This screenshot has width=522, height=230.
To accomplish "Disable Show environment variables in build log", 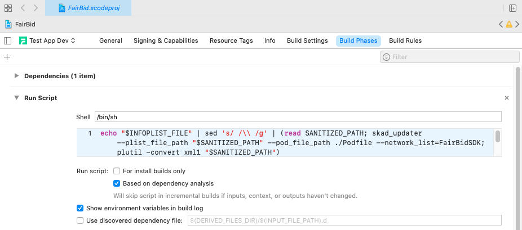I will coord(80,209).
